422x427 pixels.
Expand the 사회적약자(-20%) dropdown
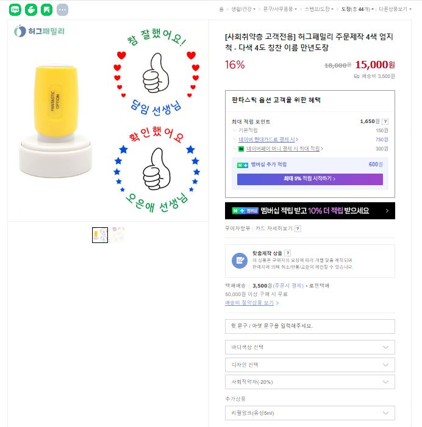pos(309,381)
